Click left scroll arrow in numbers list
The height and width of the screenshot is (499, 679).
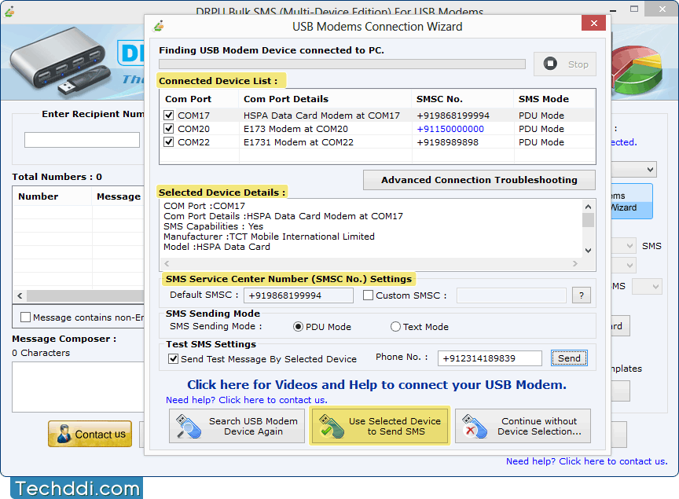pyautogui.click(x=20, y=295)
